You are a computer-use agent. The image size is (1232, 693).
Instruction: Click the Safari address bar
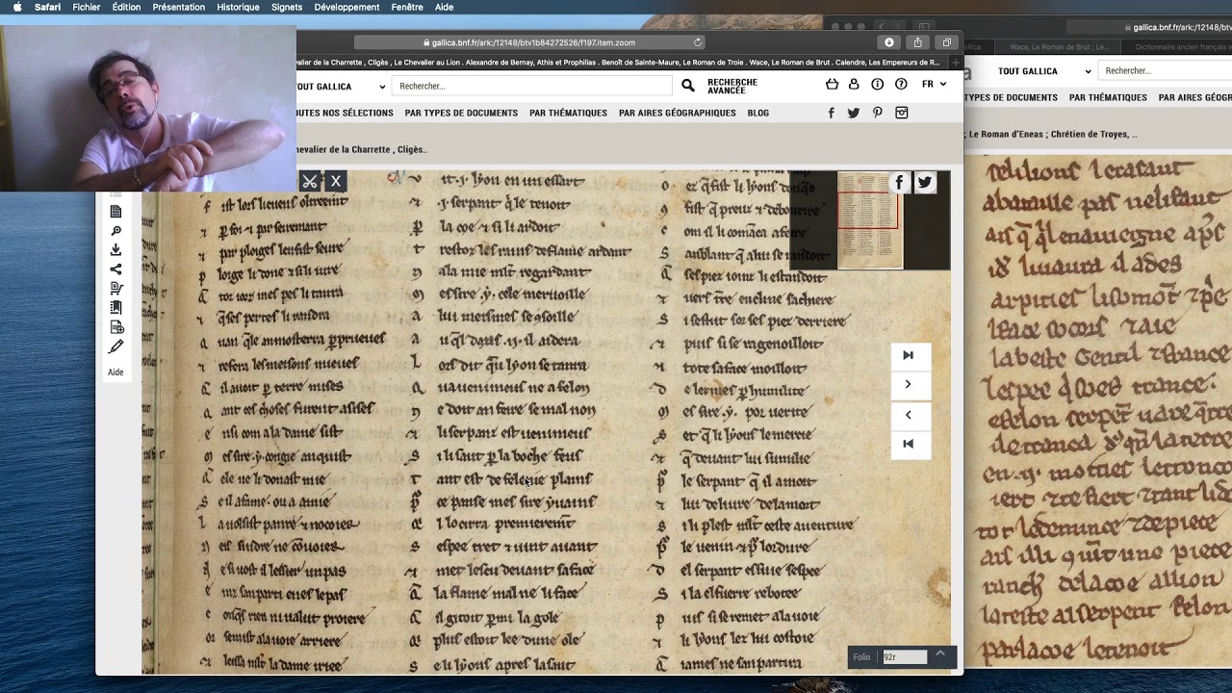tap(529, 42)
